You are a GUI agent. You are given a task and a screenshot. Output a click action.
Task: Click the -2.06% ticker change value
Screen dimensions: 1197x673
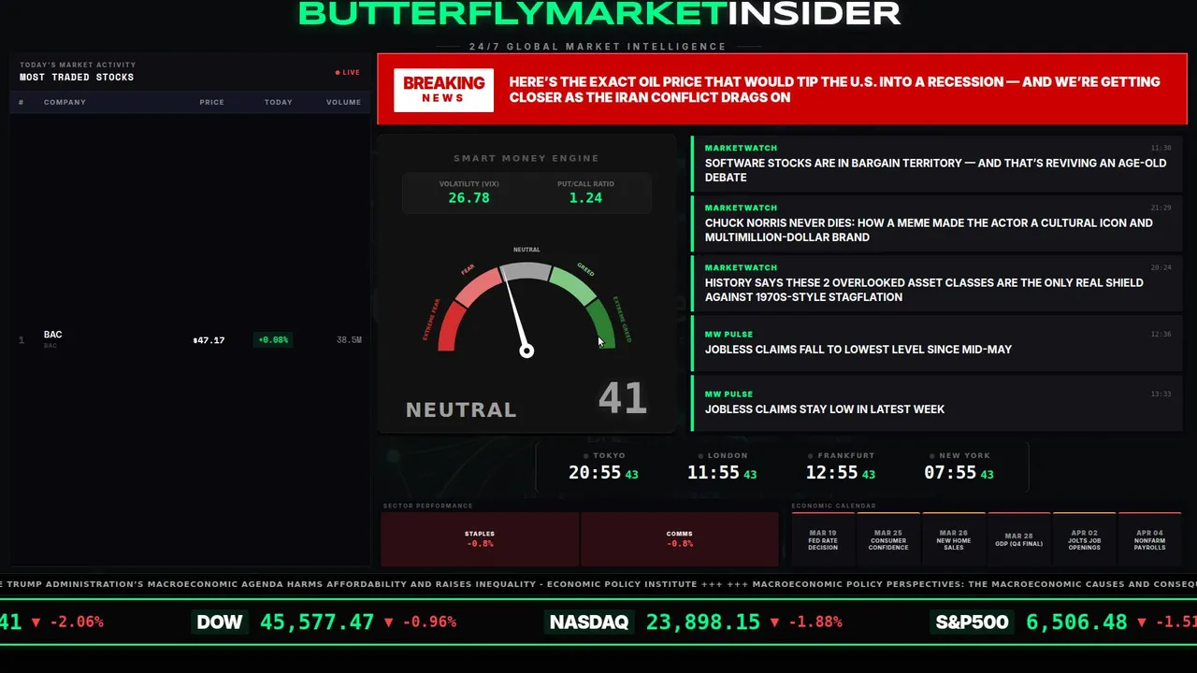pyautogui.click(x=77, y=623)
